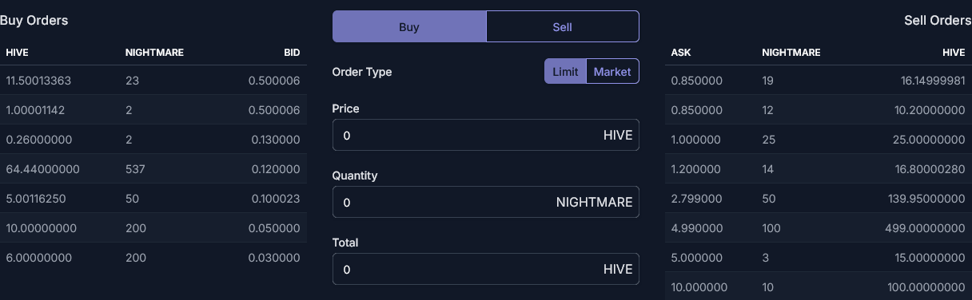Select the sell order asking 4.990000

tap(819, 228)
